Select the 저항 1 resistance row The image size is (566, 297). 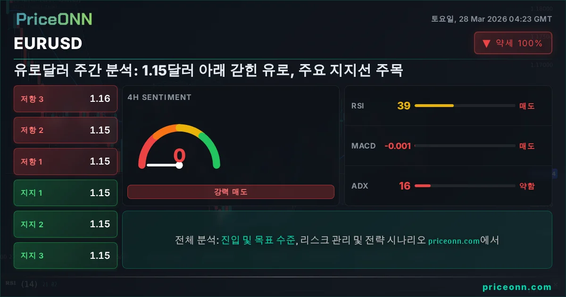(65, 161)
